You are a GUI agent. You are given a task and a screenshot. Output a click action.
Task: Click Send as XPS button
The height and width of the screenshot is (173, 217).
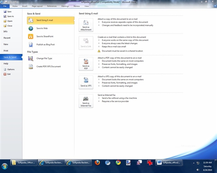coord(86,82)
